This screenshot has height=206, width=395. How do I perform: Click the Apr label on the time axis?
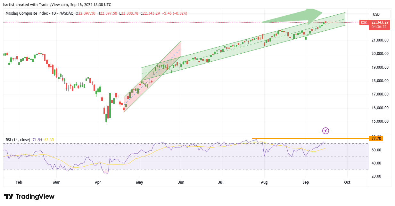(x=98, y=182)
